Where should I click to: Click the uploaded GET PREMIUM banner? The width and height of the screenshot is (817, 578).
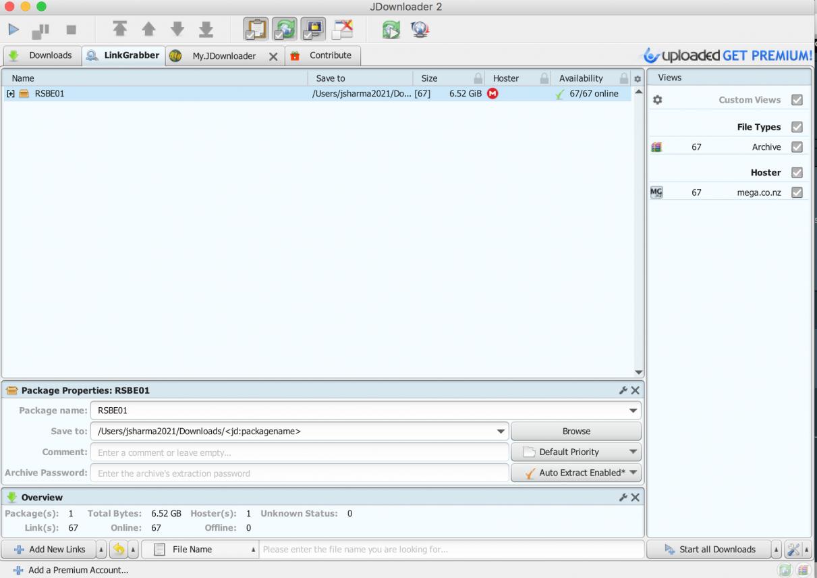click(x=728, y=55)
